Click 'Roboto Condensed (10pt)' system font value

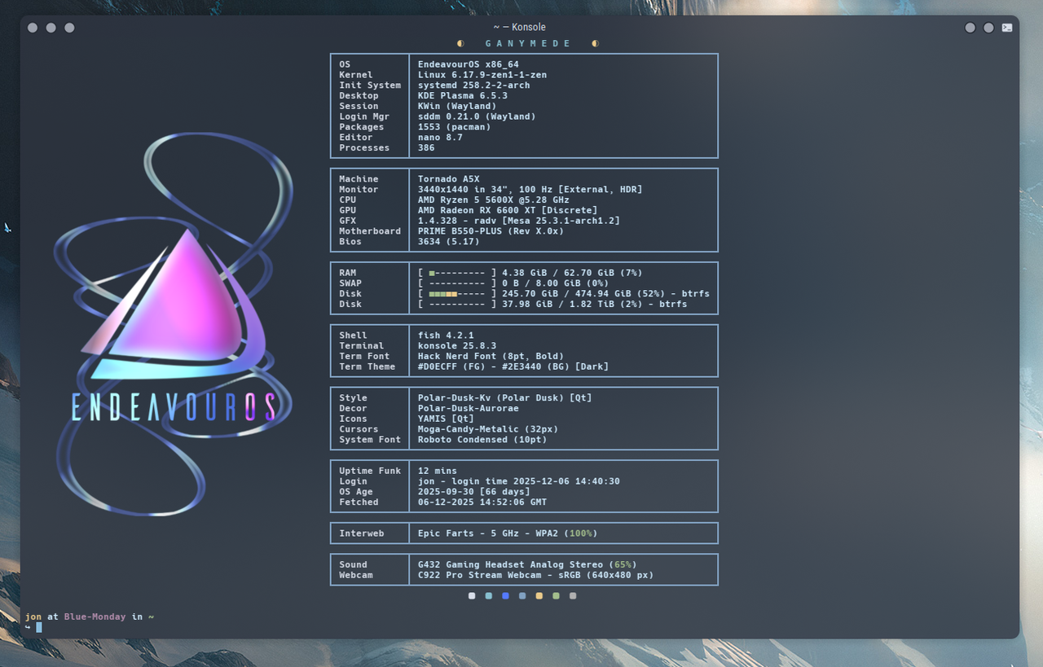[x=482, y=440]
